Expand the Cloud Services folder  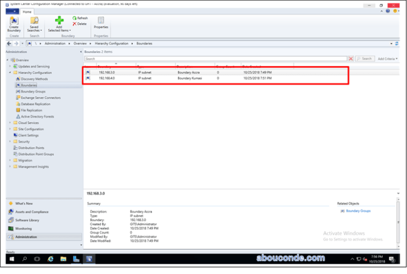coord(10,123)
